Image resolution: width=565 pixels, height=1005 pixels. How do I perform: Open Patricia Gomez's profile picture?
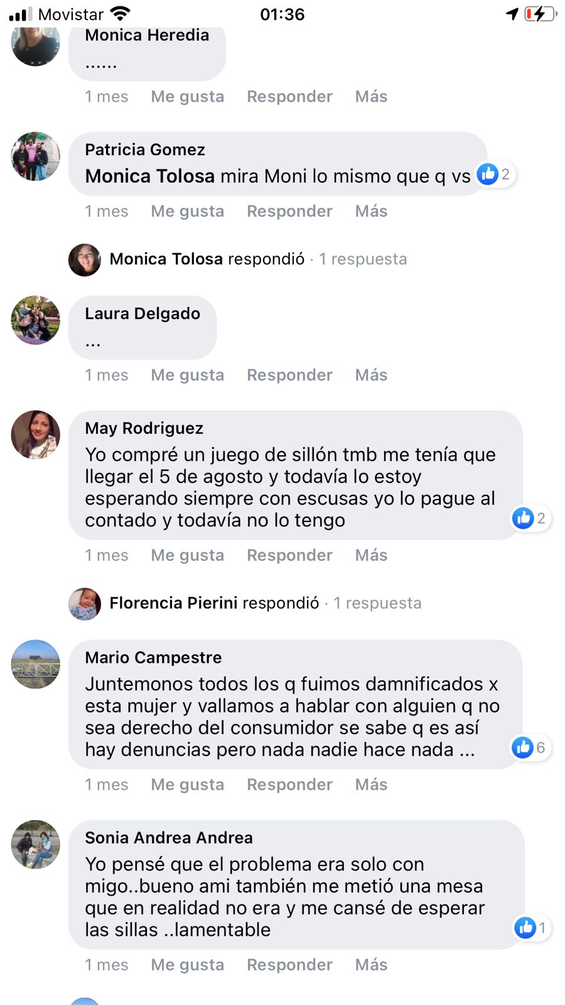[x=36, y=156]
